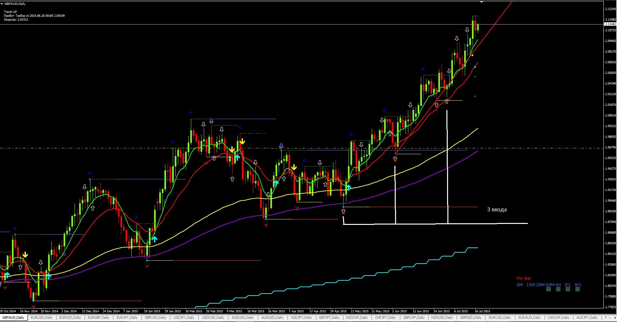Viewport: 617px width, 322px height.
Task: Open the NZDCHF,Daily chart tab
Action: click(x=357, y=318)
